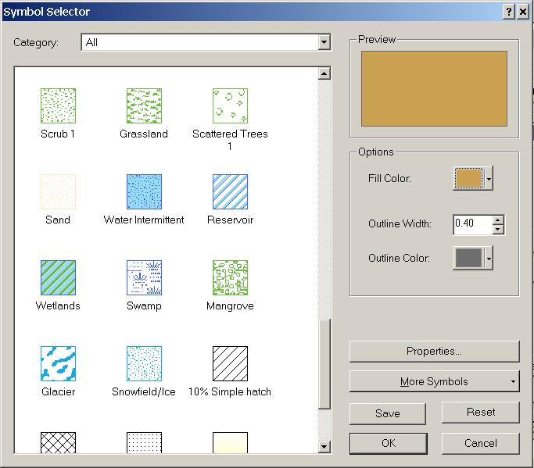Screen dimensions: 534x468
Task: Select the Sand fill symbol
Action: click(58, 191)
